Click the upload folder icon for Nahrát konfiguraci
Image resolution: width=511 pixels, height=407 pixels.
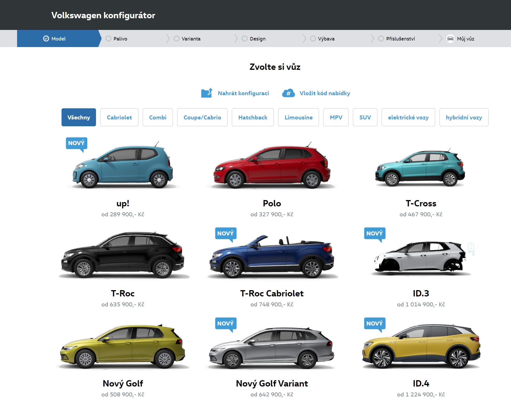coord(207,93)
